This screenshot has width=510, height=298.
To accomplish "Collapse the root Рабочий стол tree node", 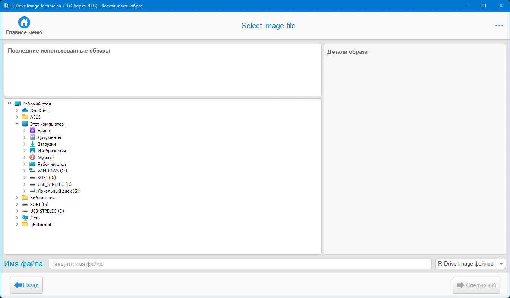I will (x=9, y=104).
